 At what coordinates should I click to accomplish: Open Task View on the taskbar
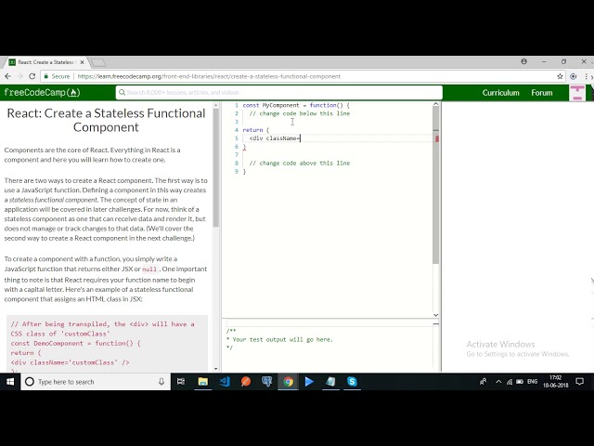[x=181, y=382]
